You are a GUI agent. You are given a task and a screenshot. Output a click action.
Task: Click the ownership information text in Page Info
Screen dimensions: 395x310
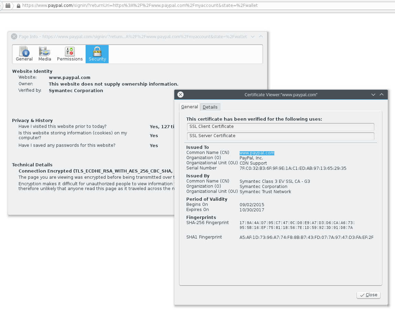pos(113,84)
